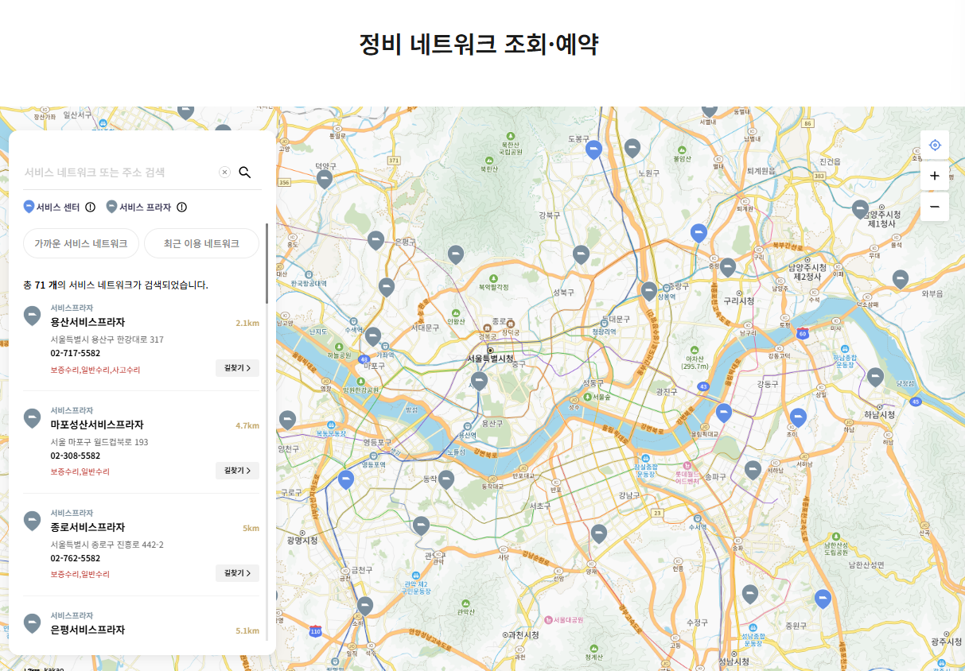This screenshot has height=671, width=965.
Task: Open 길찾기 for 용산서비스프라자
Action: 237,368
